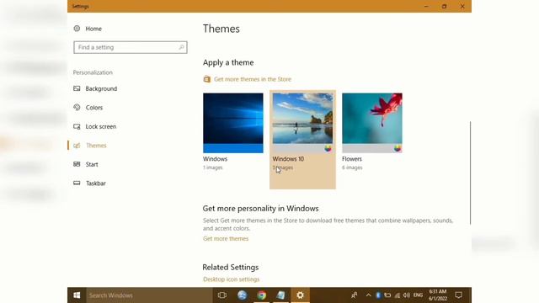Click the '6 images' text under Flowers

pos(352,167)
